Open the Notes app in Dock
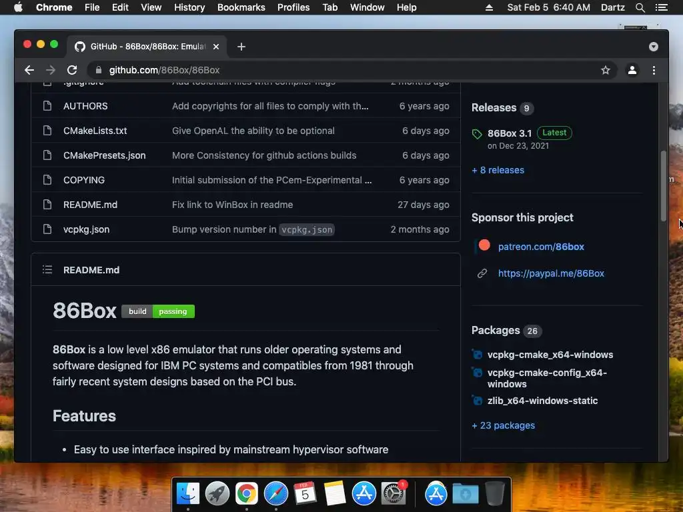Viewport: 683px width, 512px height. [335, 494]
